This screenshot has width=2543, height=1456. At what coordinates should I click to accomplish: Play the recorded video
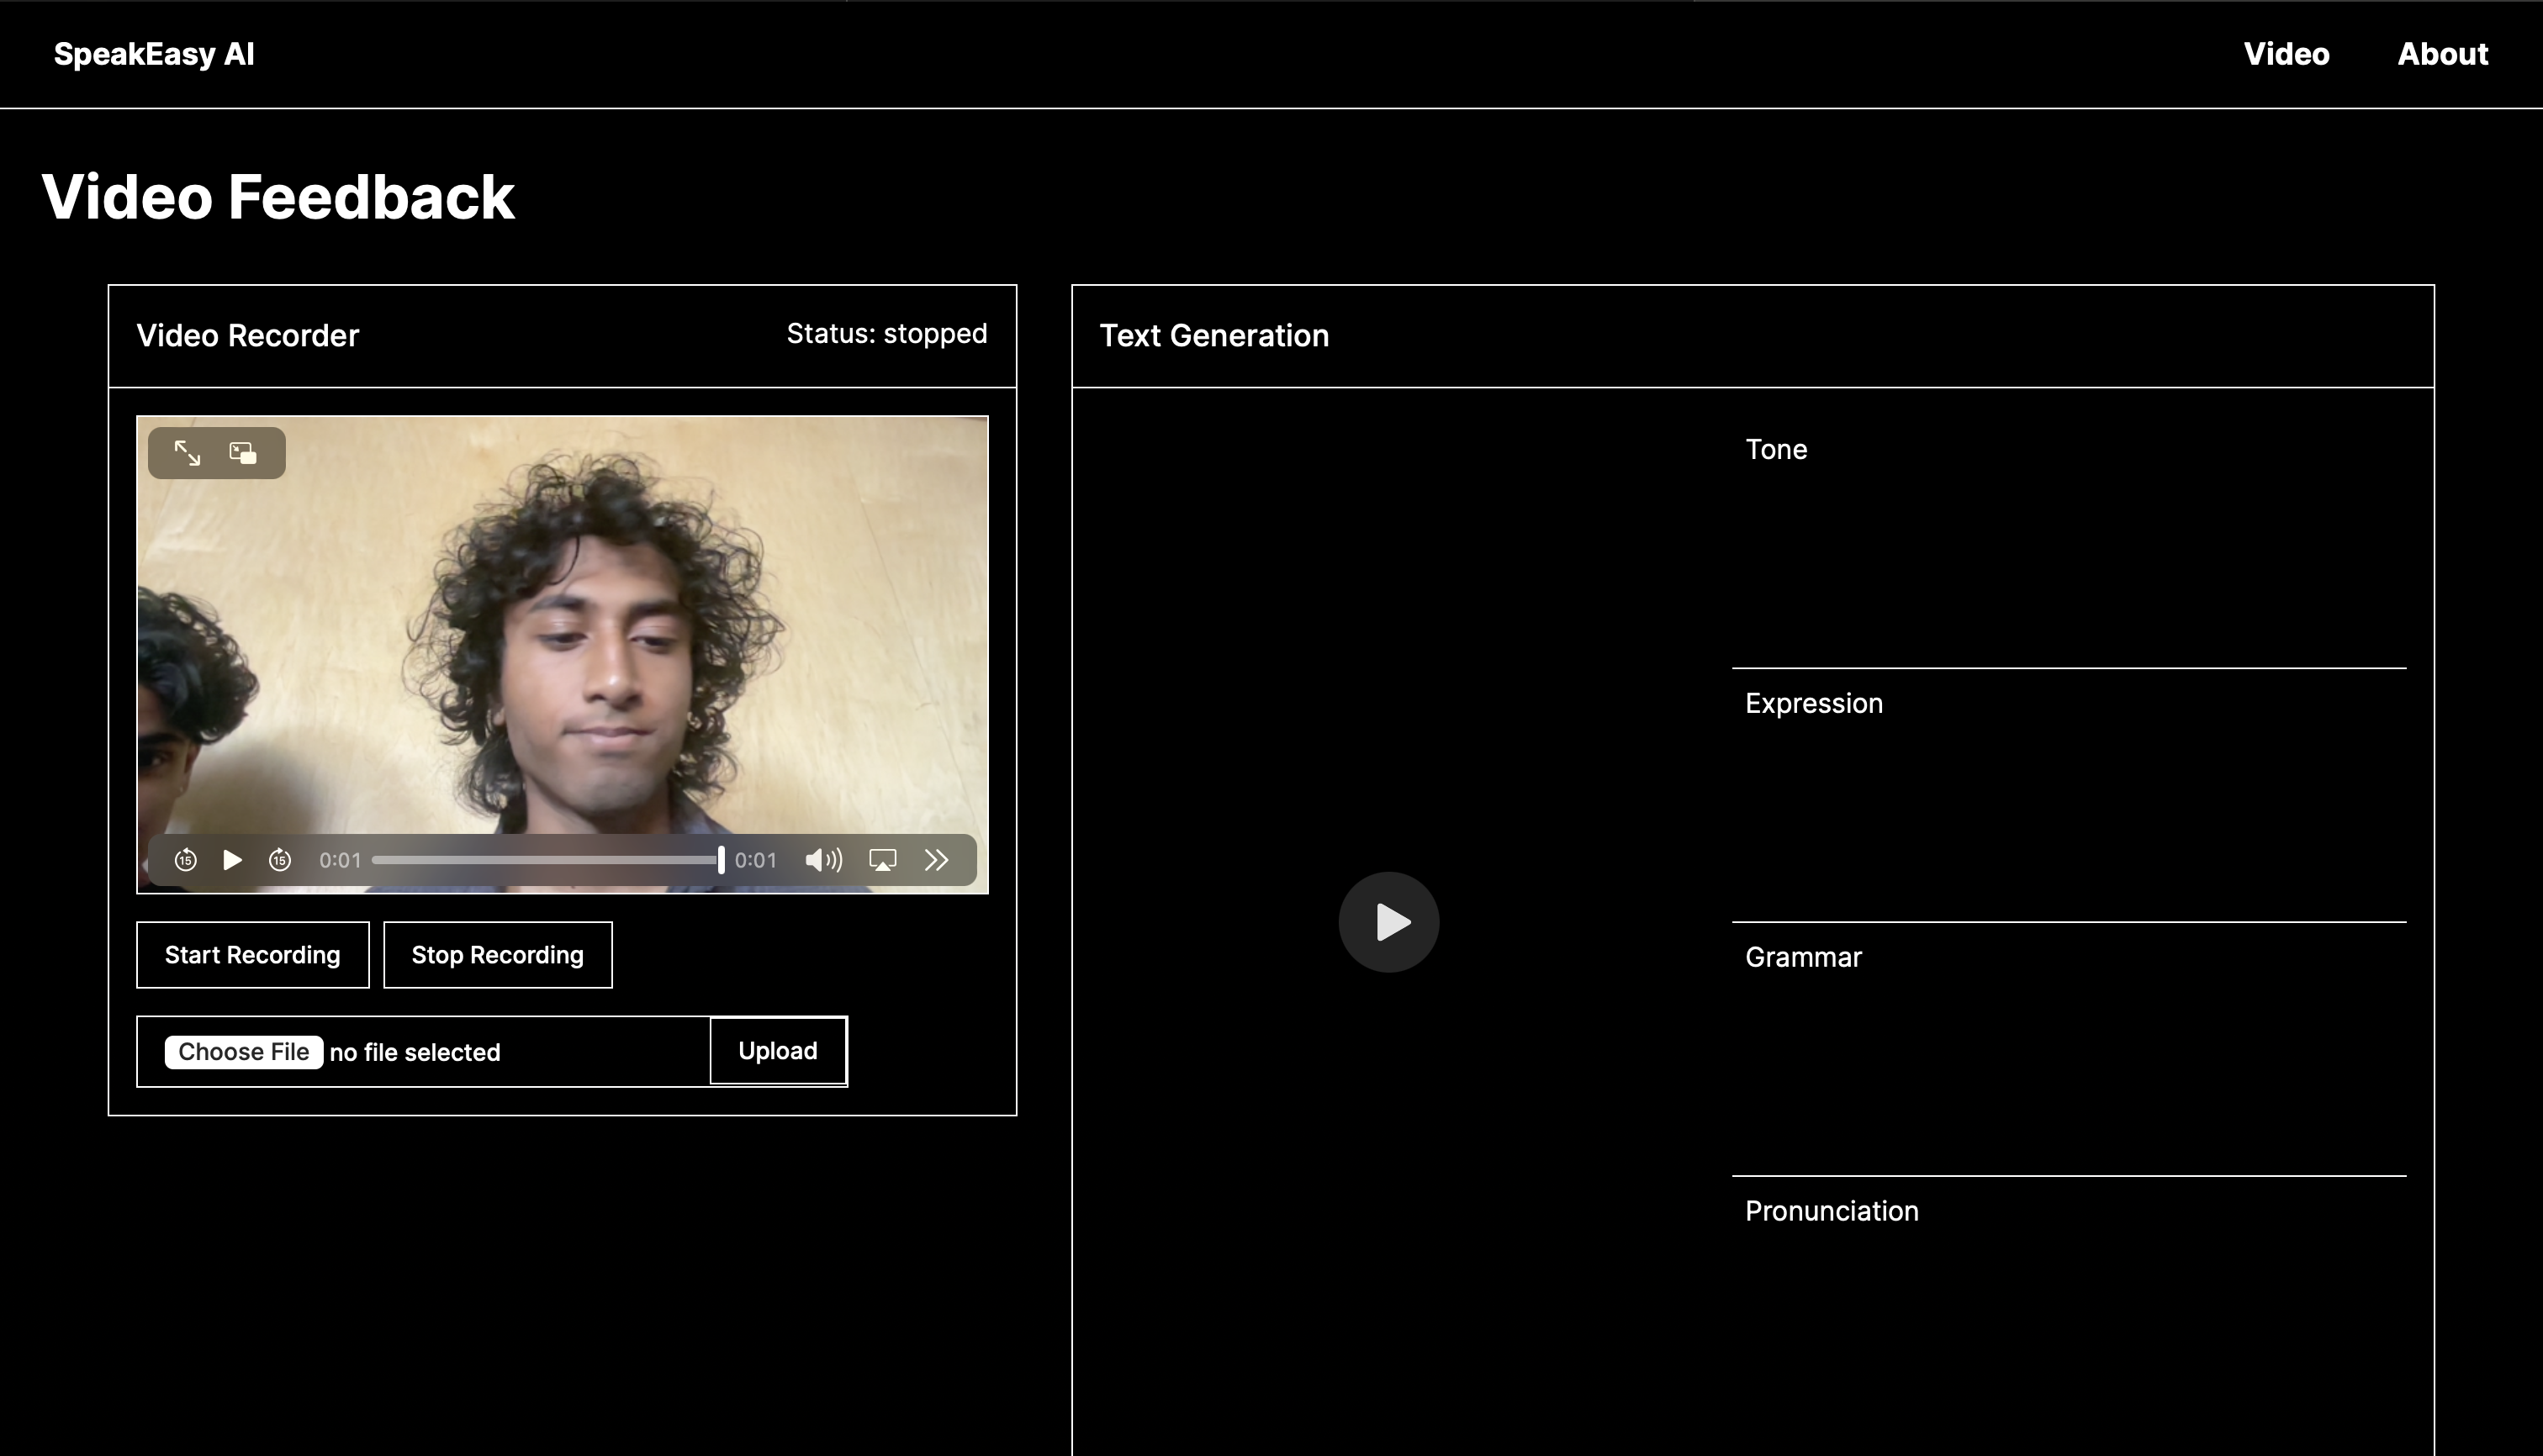click(x=232, y=860)
